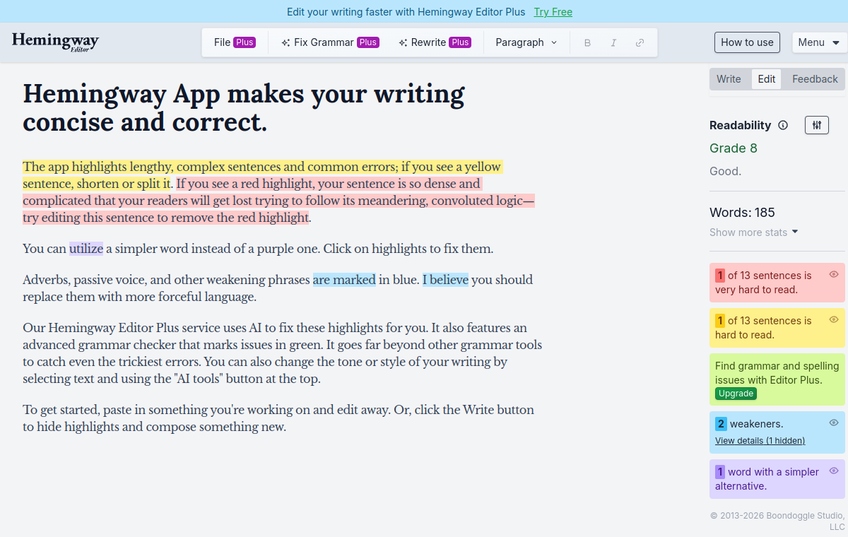
Task: Click the paragraph starting Our Hemingway Editor Plus
Action: coord(283,353)
